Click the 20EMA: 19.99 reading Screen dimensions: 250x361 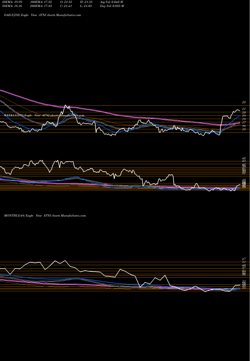tap(12, 2)
